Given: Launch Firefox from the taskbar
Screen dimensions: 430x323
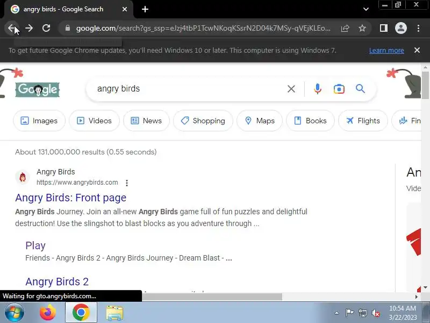Looking at the screenshot, I should click(x=48, y=313).
